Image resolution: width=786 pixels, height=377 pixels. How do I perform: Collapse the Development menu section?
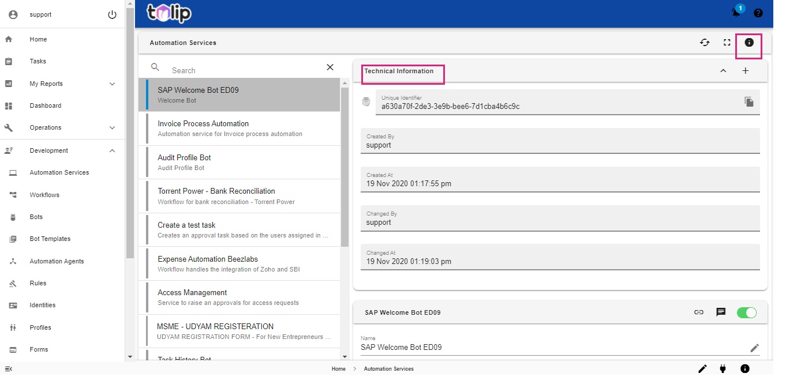coord(113,150)
